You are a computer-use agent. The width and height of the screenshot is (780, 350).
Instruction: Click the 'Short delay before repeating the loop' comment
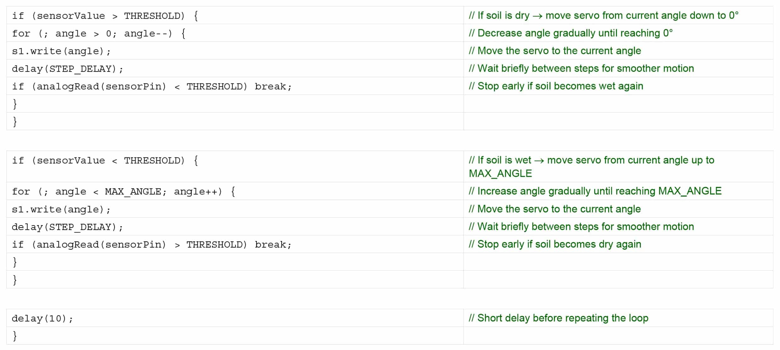(x=558, y=318)
